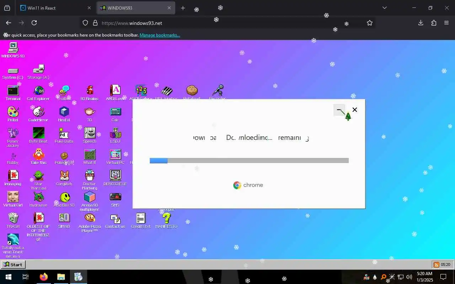Screen dimensions: 455x284
Task: Open the browser downloads panel
Action: click(421, 23)
